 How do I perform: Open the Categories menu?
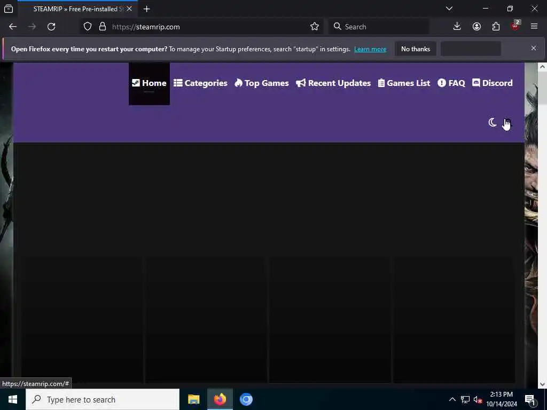click(201, 83)
